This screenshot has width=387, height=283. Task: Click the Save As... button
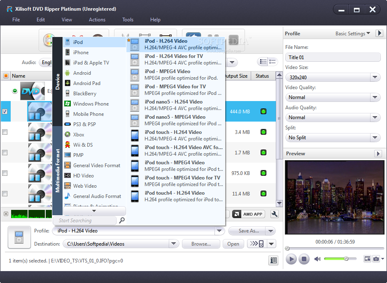pyautogui.click(x=247, y=231)
